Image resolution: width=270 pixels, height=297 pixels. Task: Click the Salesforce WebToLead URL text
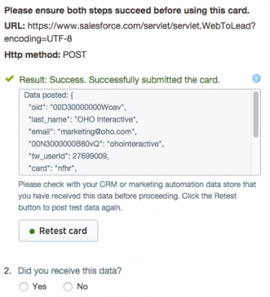coord(130,32)
